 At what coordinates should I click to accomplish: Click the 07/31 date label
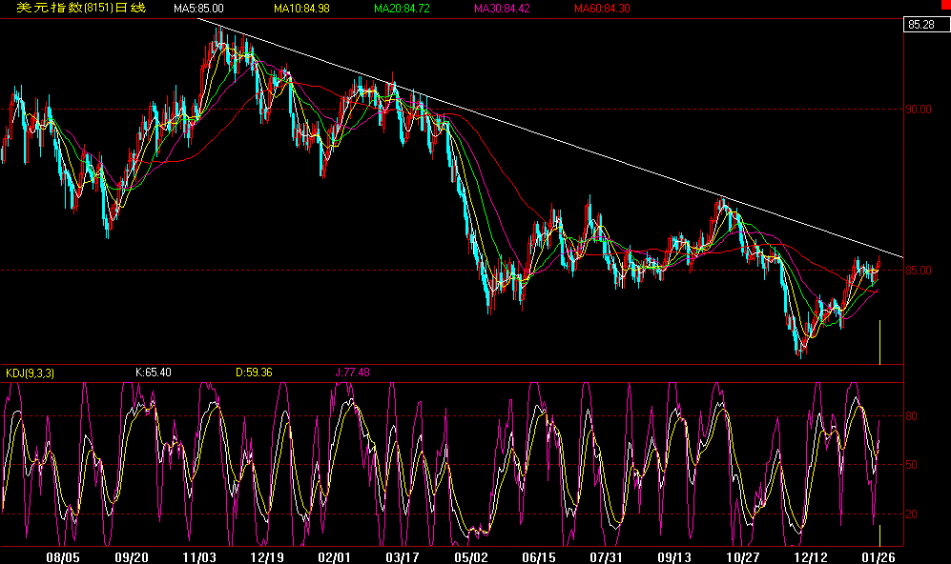pos(607,557)
